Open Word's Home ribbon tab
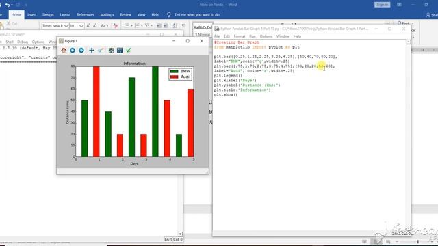 [x=16, y=14]
